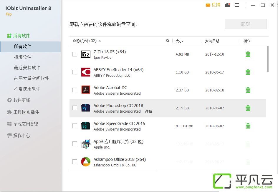Tick the Adobe Photoshop CC 2018 checkbox
The height and width of the screenshot is (192, 278).
coord(75,108)
